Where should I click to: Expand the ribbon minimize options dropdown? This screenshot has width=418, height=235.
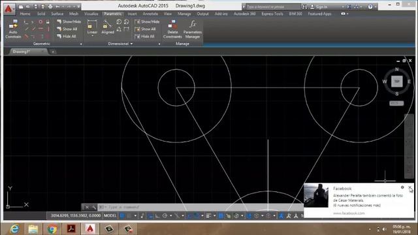point(347,14)
